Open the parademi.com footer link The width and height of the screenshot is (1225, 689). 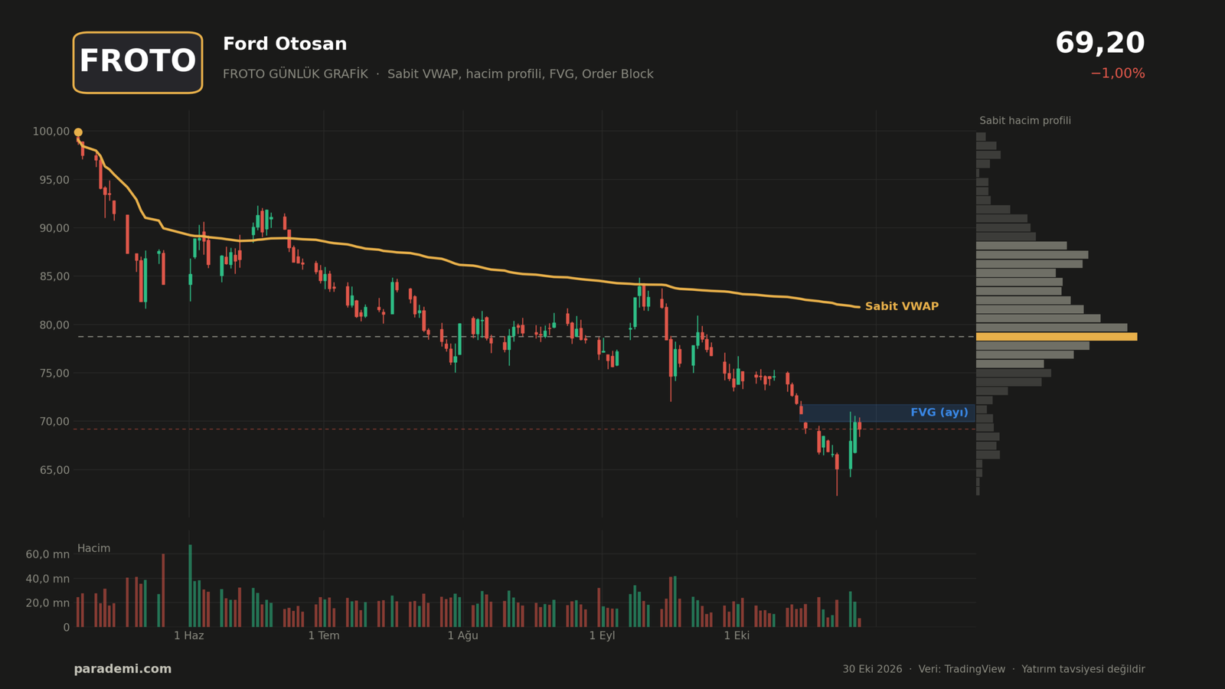(x=122, y=669)
